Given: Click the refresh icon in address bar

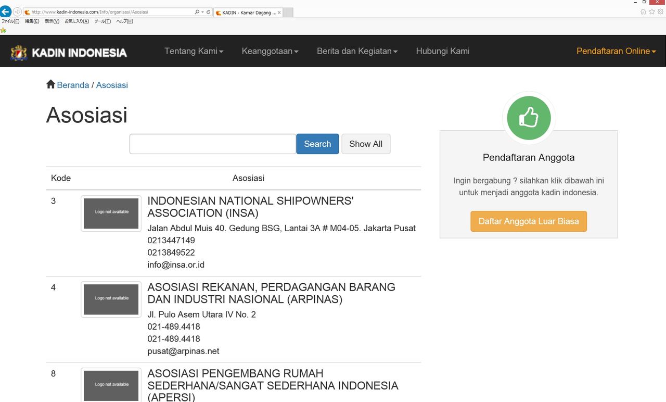Looking at the screenshot, I should [x=208, y=12].
